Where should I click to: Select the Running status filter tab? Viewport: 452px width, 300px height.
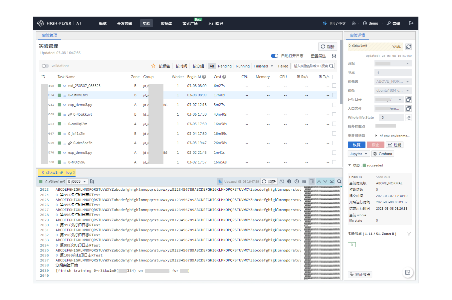[243, 66]
